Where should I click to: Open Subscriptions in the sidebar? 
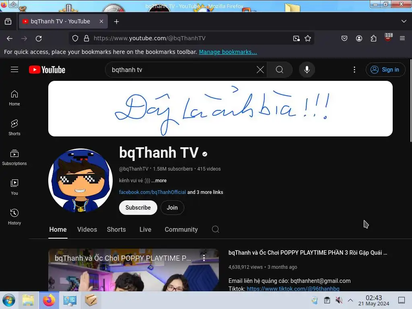pyautogui.click(x=14, y=157)
